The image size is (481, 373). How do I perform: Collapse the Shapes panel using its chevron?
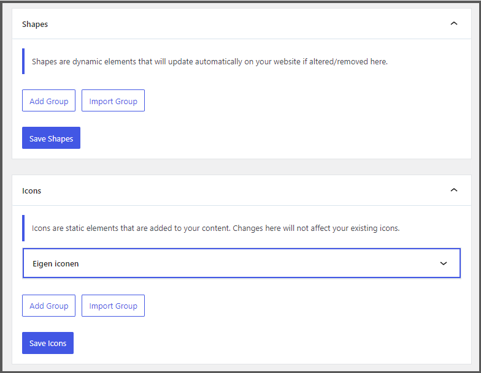[454, 24]
